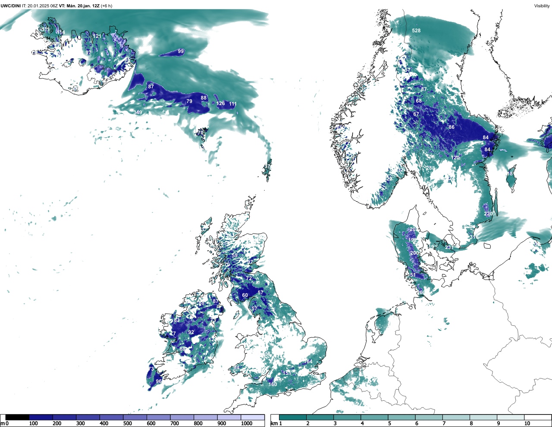
Task: Click the 9–10 km white legend swatch
Action: (x=511, y=418)
